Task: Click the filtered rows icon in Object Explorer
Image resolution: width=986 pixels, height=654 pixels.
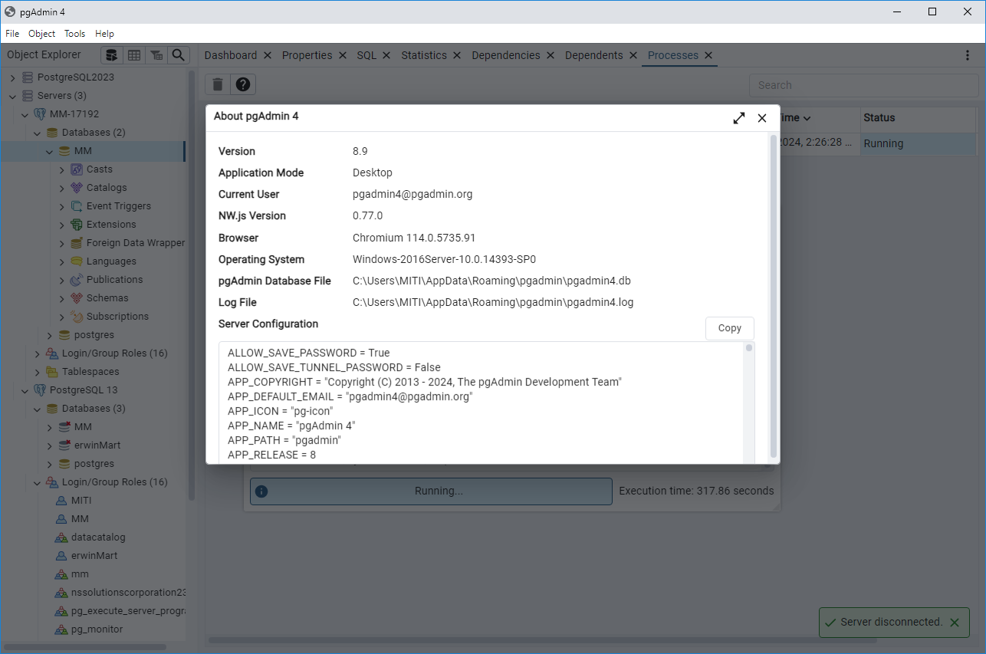Action: point(156,55)
